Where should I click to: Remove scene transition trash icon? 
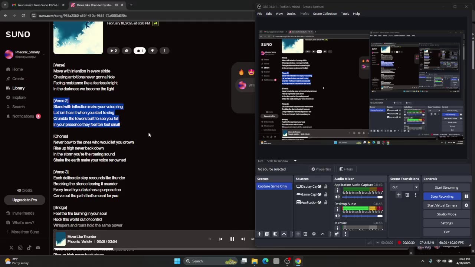click(x=407, y=195)
